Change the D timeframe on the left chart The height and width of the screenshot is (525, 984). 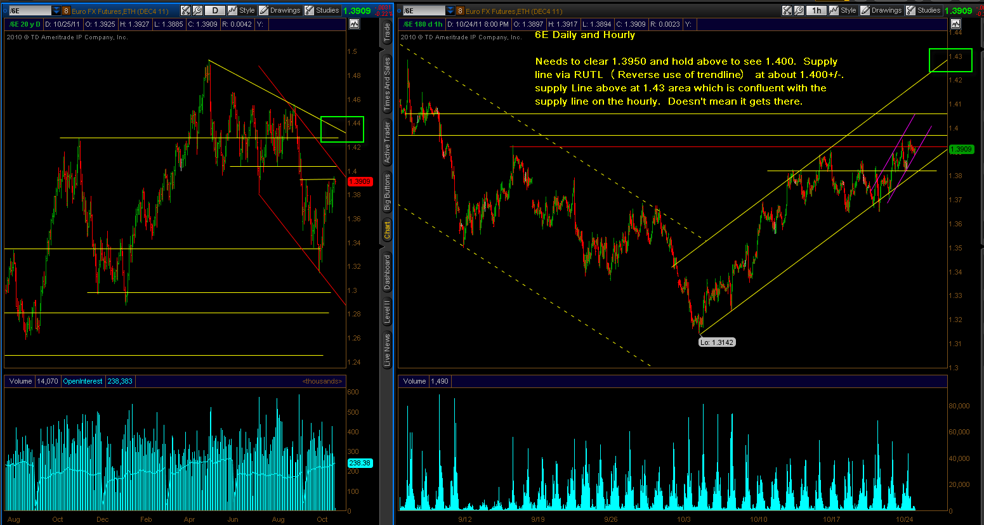215,10
